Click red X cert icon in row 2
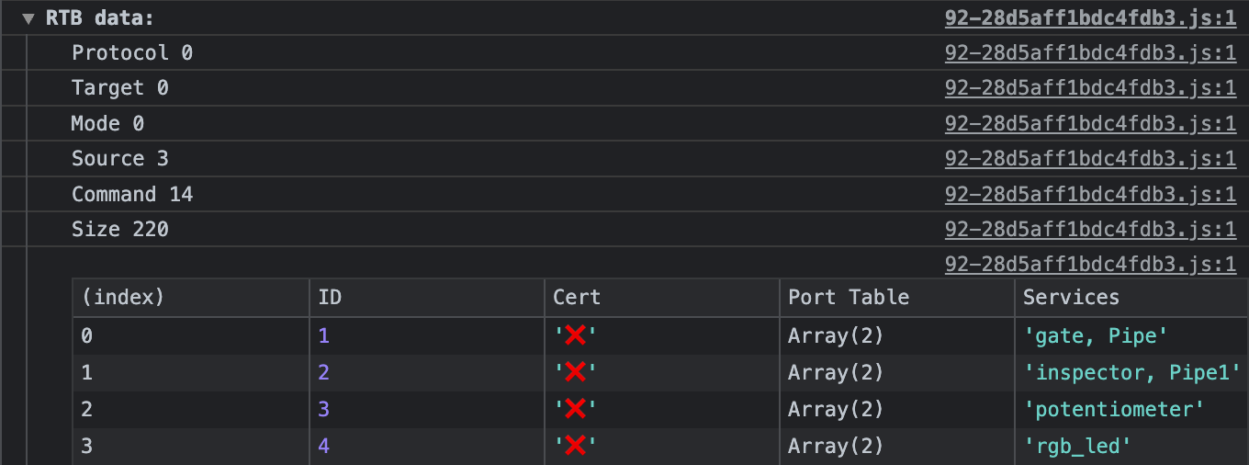Viewport: 1249px width, 465px height. coord(575,409)
